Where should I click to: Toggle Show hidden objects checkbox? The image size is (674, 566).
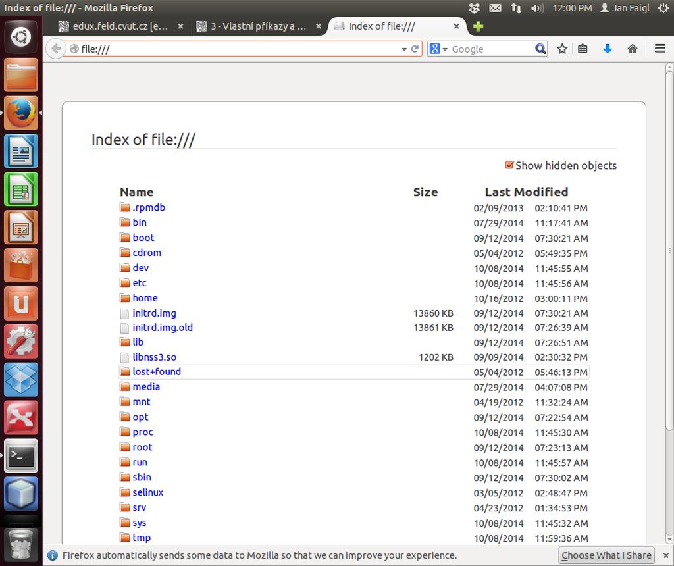coord(509,165)
